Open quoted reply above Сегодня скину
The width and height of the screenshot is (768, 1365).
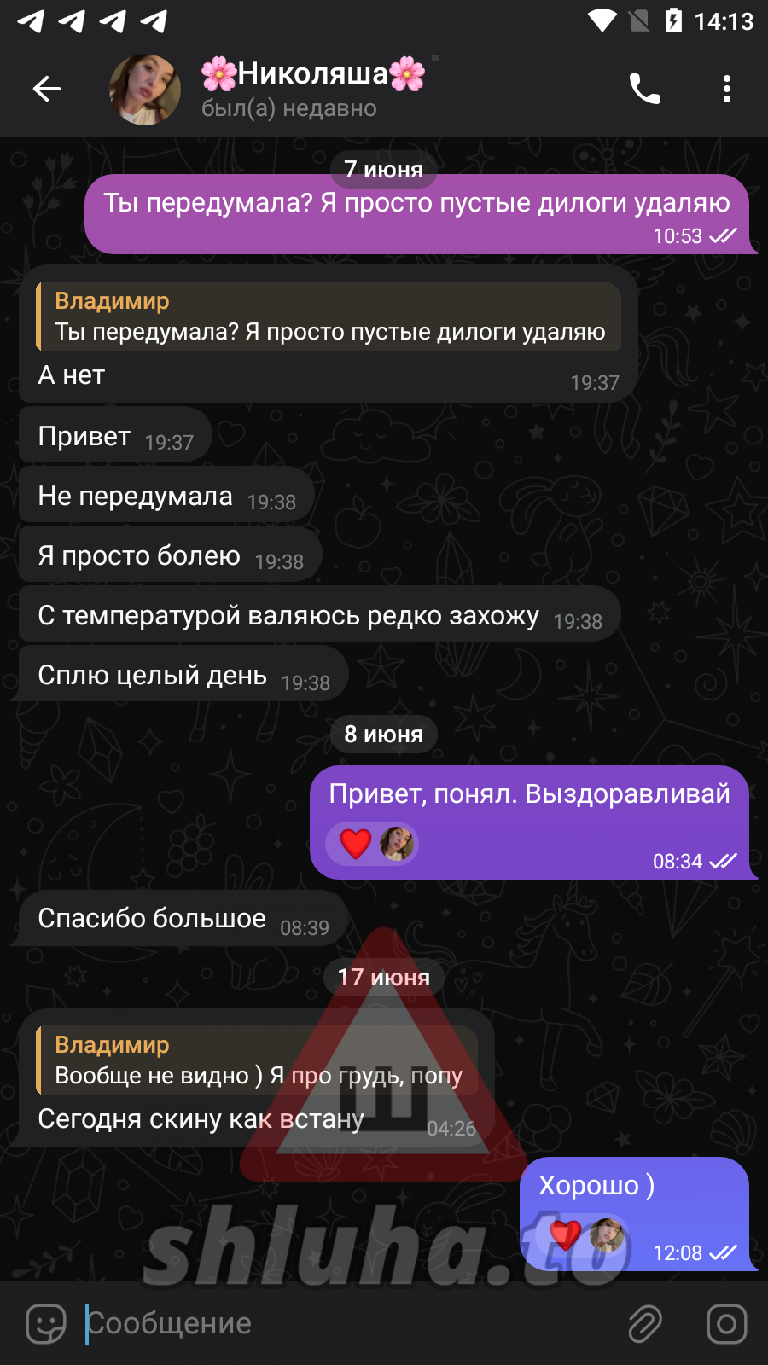coord(257,1060)
